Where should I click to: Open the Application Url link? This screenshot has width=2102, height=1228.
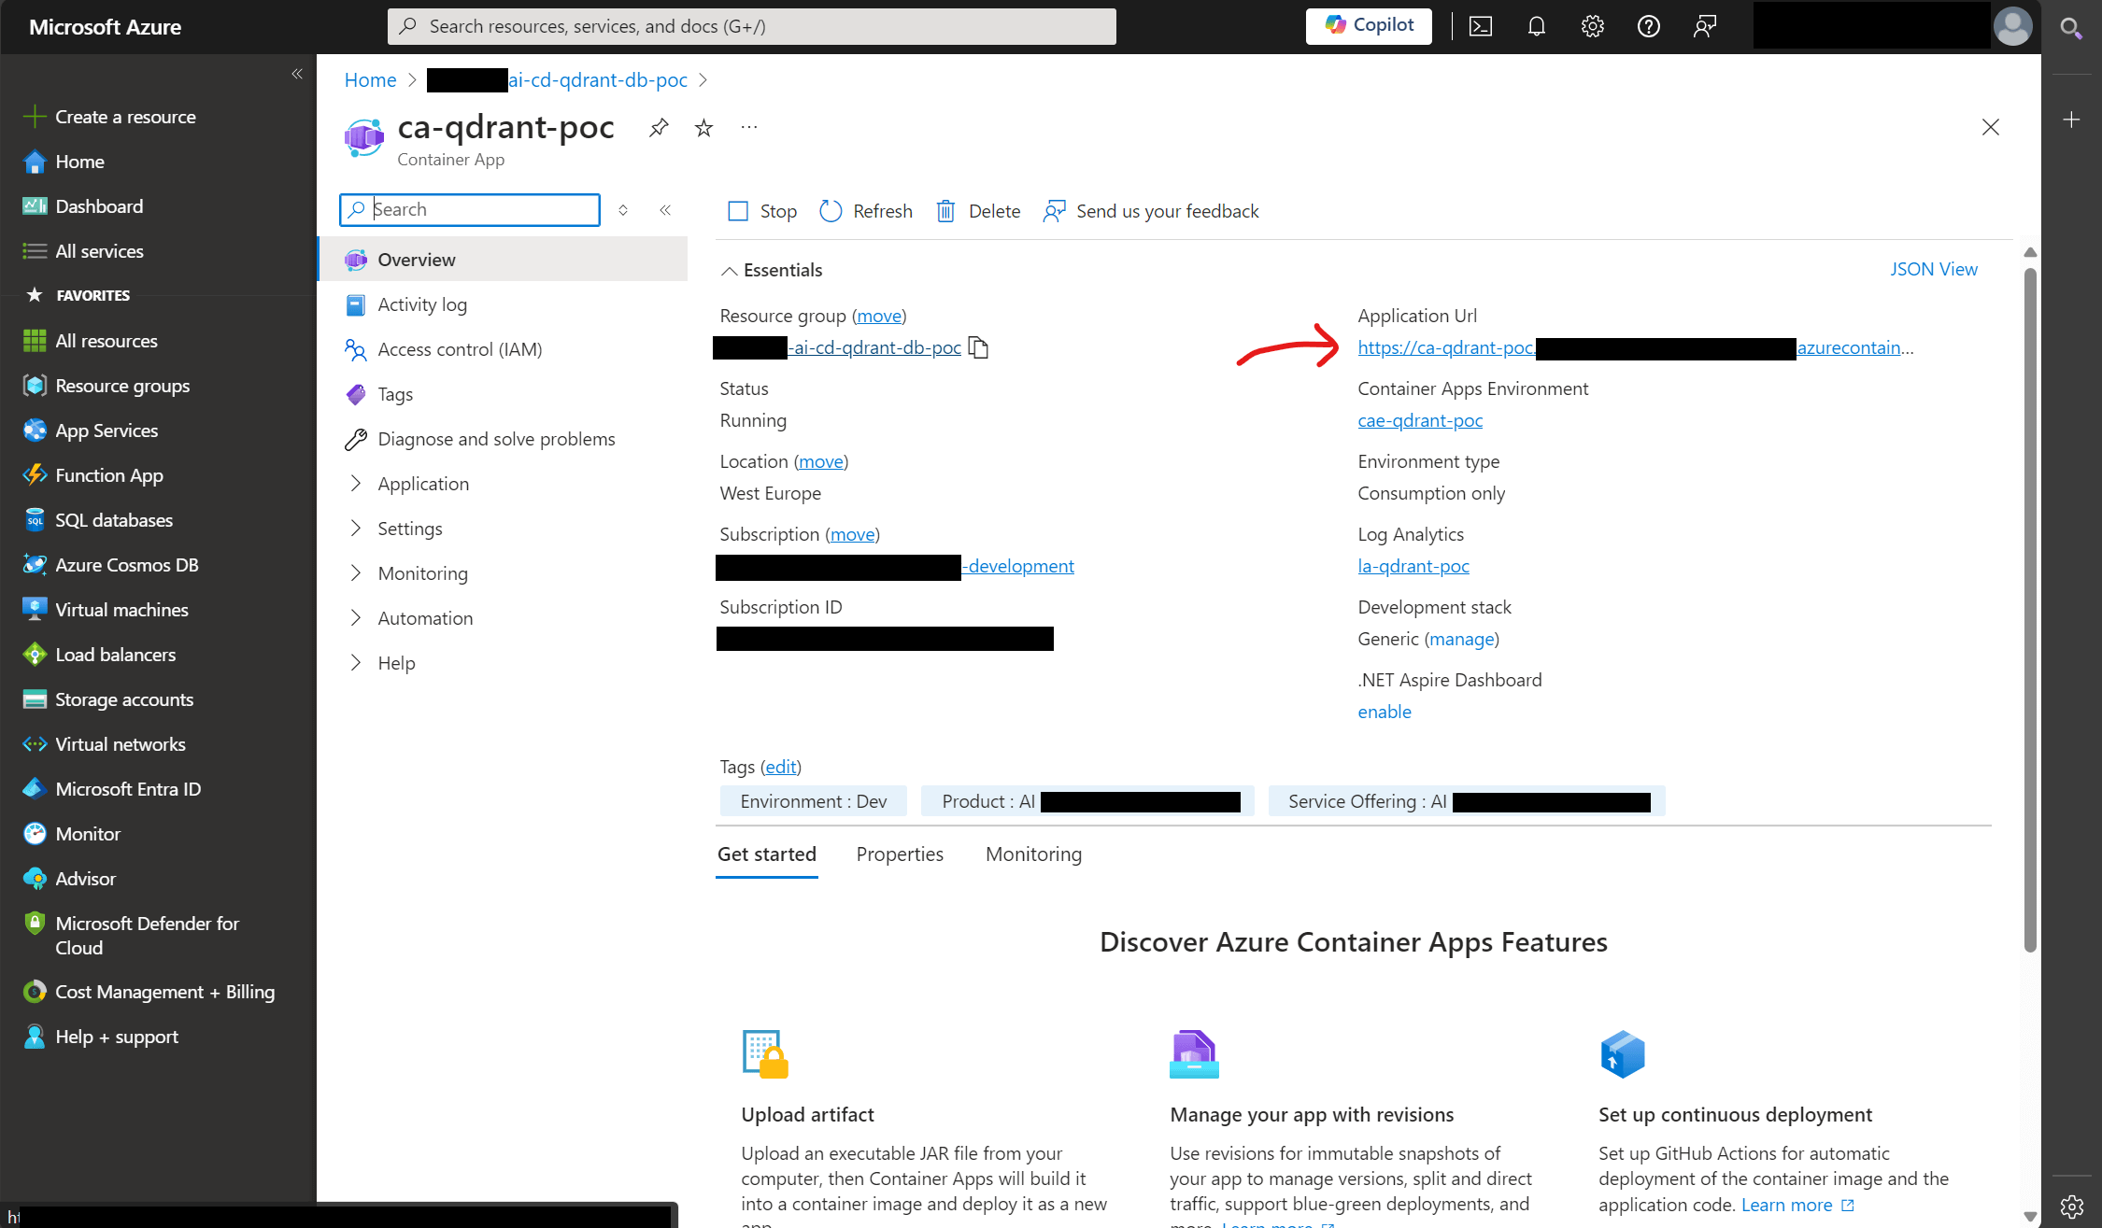1635,347
